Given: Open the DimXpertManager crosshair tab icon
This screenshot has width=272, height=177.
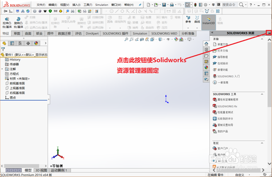Looking at the screenshot, I should (28, 43).
